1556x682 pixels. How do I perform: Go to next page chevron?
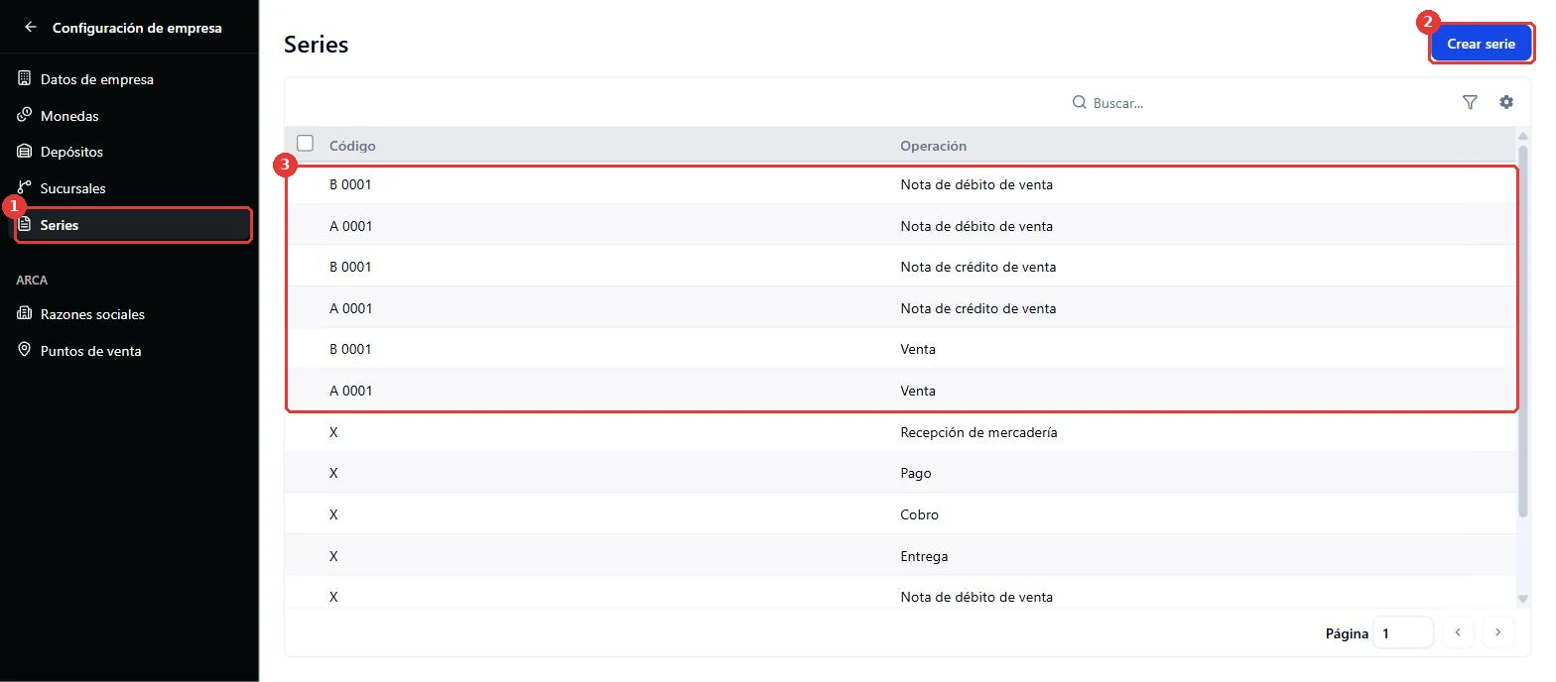pyautogui.click(x=1497, y=632)
